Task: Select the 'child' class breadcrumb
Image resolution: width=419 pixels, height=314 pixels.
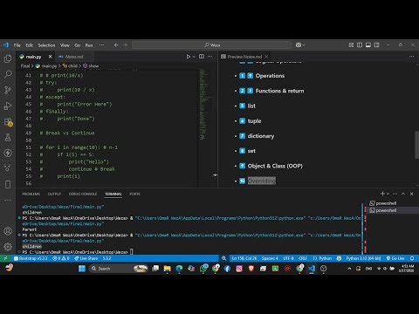Action: click(70, 66)
